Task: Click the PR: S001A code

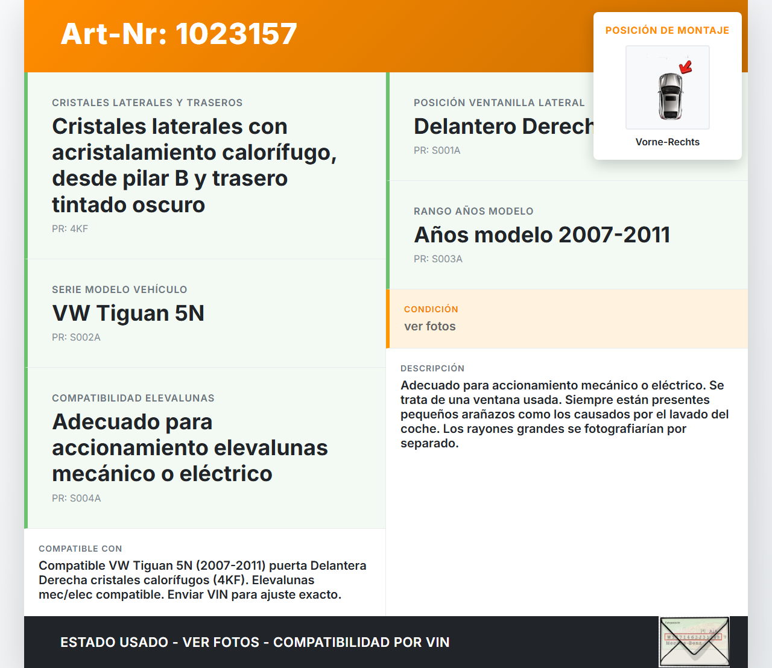Action: pyautogui.click(x=437, y=150)
